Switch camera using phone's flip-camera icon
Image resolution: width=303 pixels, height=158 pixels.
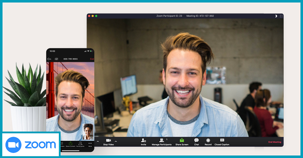click(56, 59)
